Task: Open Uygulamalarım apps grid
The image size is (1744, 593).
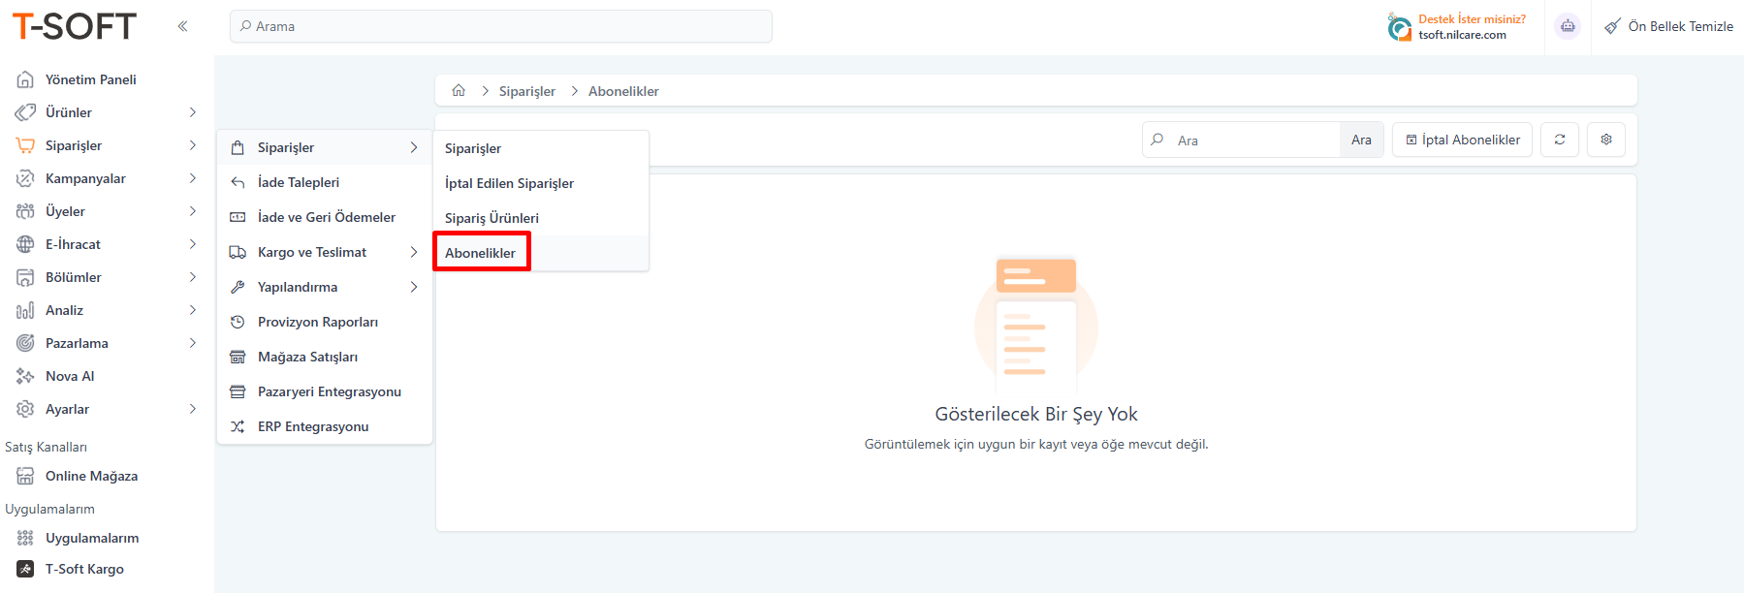Action: tap(91, 538)
